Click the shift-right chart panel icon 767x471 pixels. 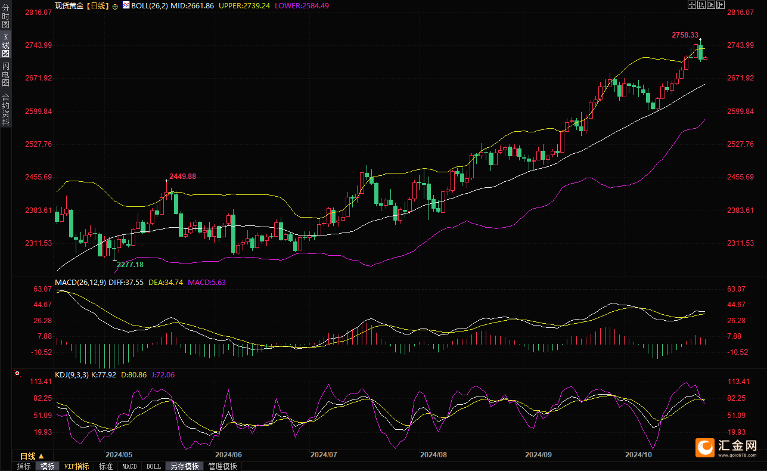(x=721, y=5)
